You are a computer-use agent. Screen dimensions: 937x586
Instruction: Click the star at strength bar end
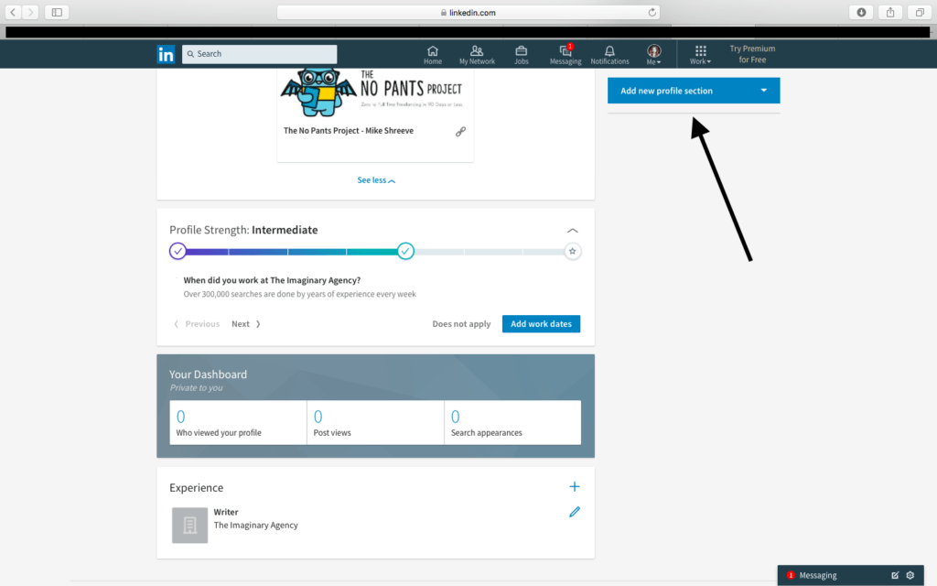tap(572, 251)
